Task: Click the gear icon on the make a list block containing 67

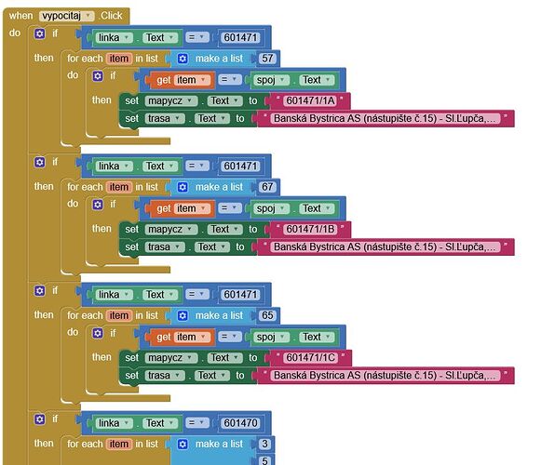Action: pos(183,187)
